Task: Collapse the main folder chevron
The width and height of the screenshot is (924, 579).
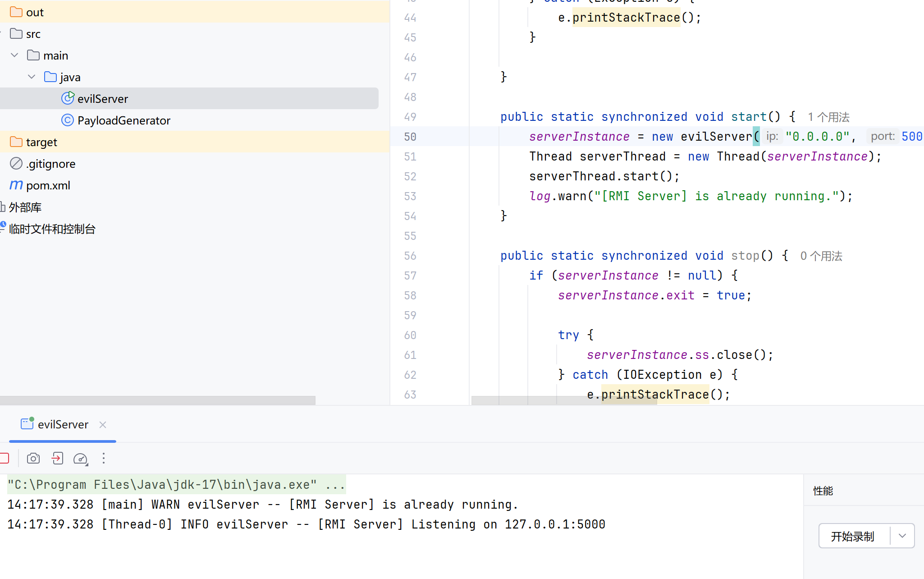Action: coord(14,55)
